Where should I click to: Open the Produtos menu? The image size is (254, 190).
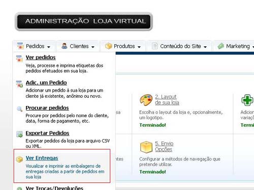point(123,46)
